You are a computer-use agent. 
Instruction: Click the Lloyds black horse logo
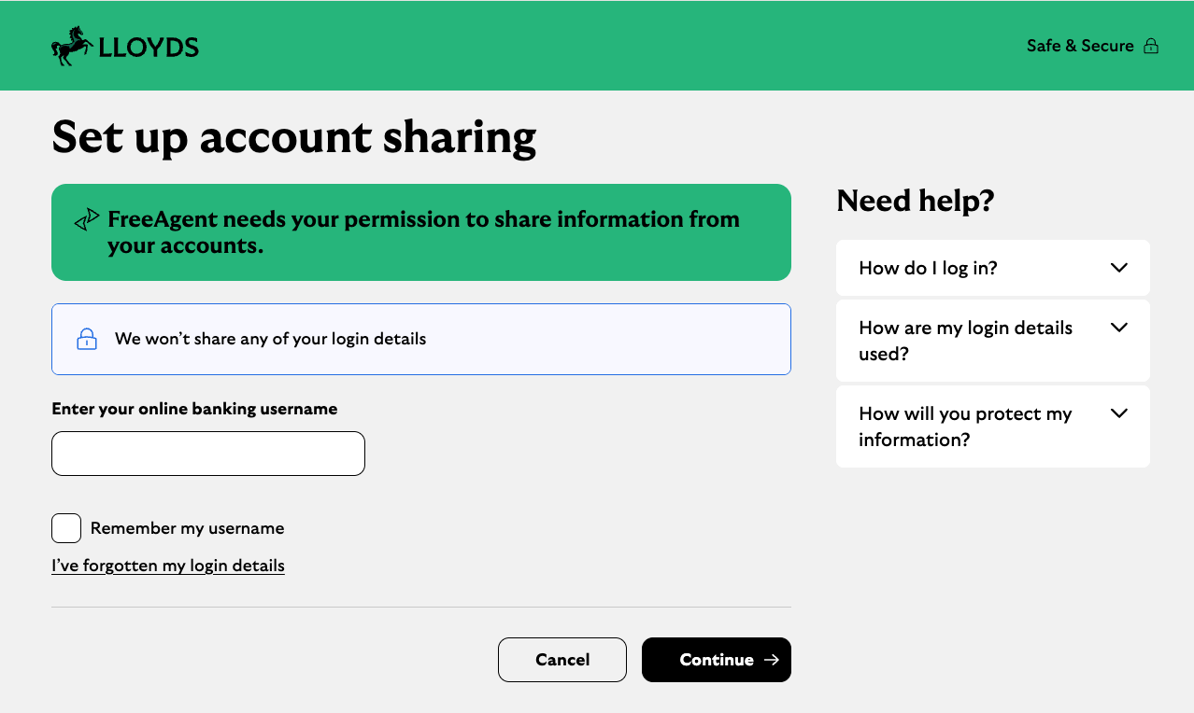click(x=72, y=46)
